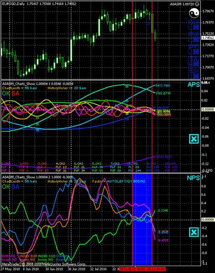Image resolution: width=215 pixels, height=273 pixels.
Task: Click the 3702.0710 green line value
Action: [x=163, y=93]
